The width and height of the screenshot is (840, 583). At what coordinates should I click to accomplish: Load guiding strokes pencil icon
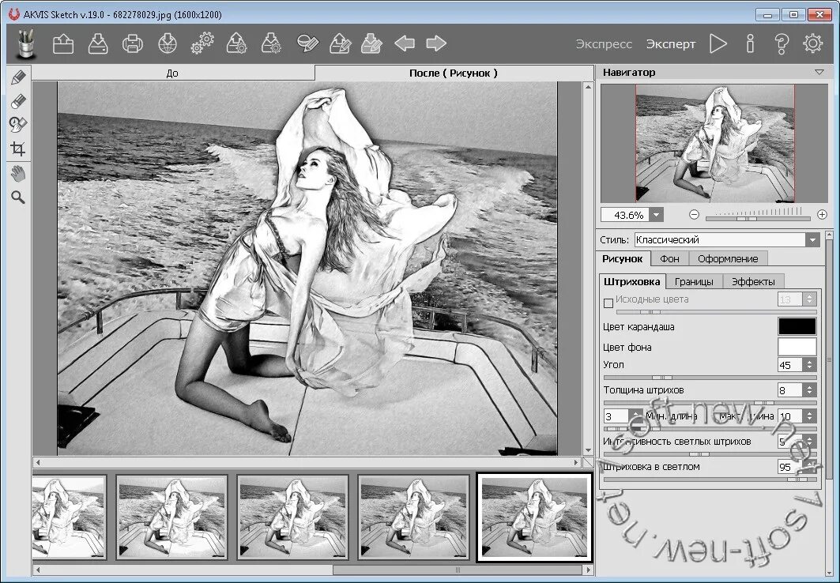click(x=340, y=44)
